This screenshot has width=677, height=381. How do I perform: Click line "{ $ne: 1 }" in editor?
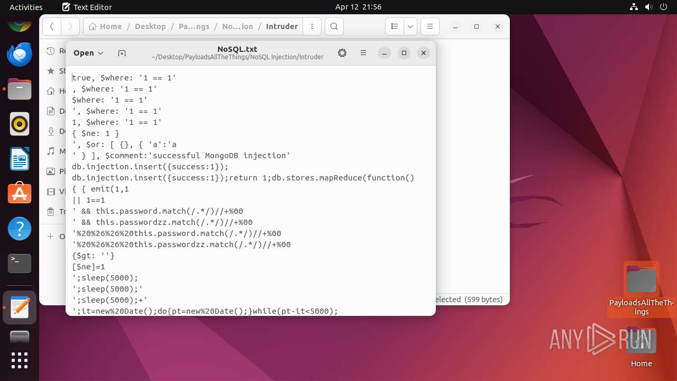pos(96,133)
